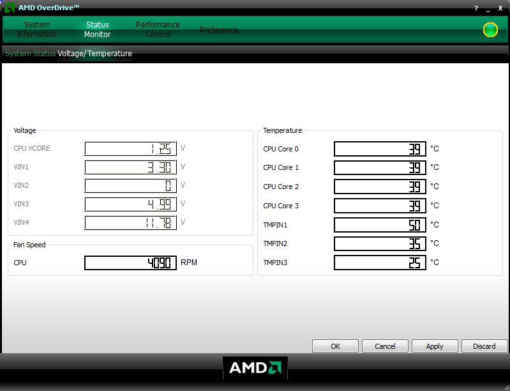
Task: Click the TMPIN1 temperature field
Action: pos(380,225)
